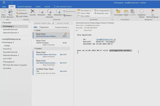The width and height of the screenshot is (160, 106).
Task: Click the search magnifier icon
Action: [x=53, y=23]
